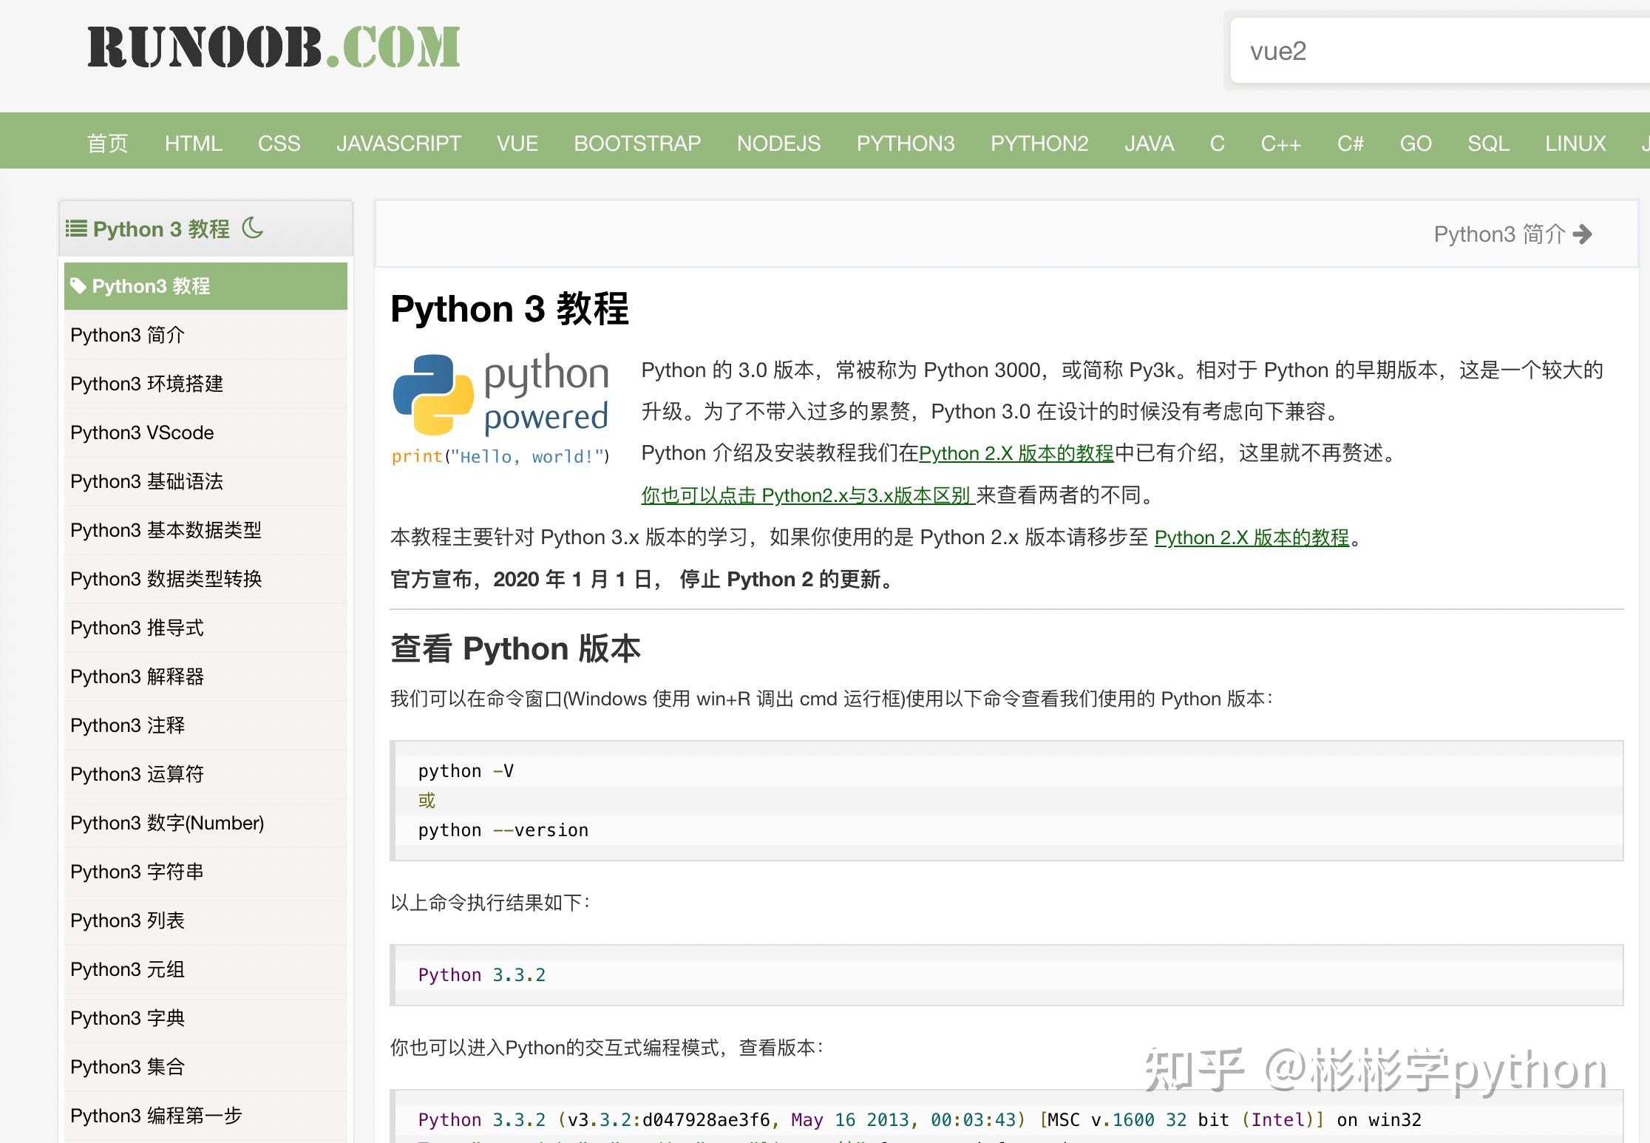Select Python3 VScode in the sidebar
The height and width of the screenshot is (1143, 1650).
142,433
